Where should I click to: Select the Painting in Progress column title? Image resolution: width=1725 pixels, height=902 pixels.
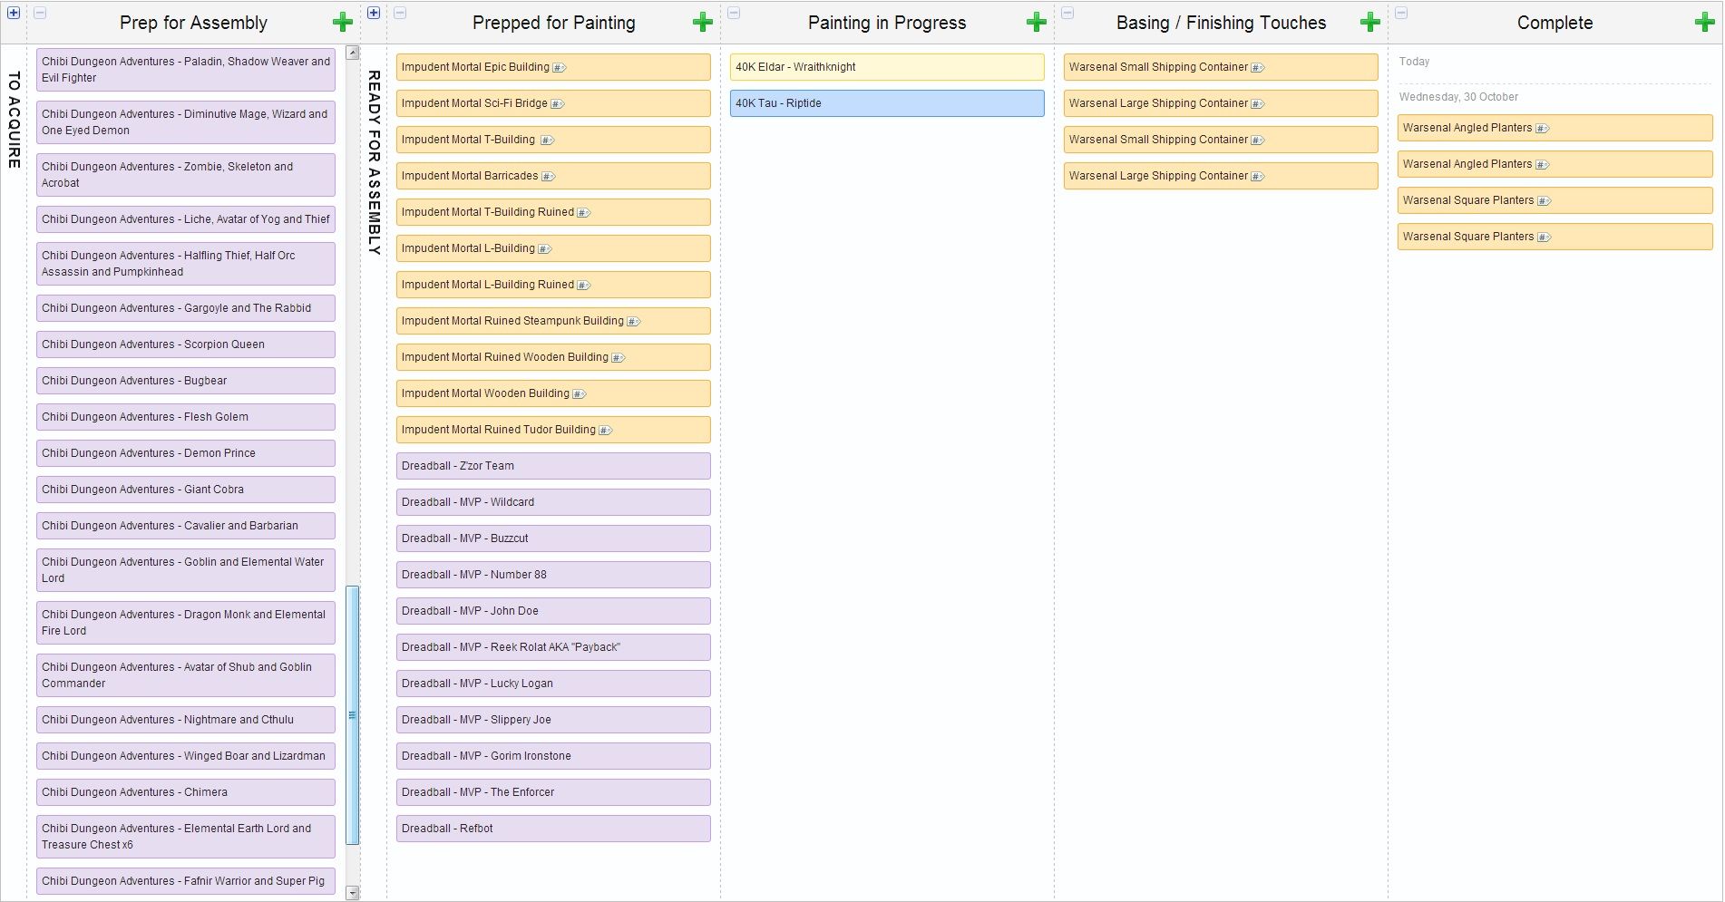(x=887, y=23)
